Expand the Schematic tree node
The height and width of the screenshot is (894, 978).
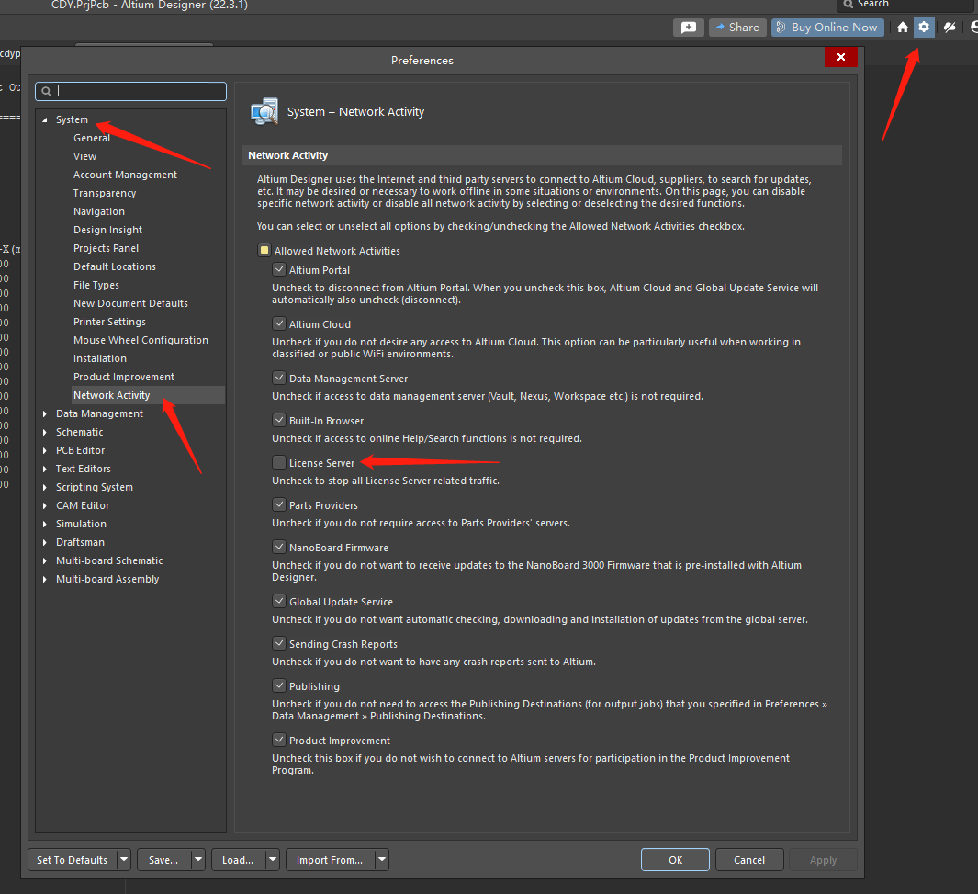(45, 432)
